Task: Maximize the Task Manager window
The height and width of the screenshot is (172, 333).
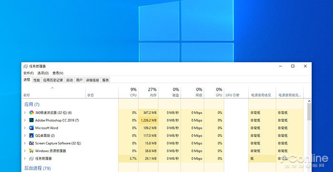Action: [x=293, y=66]
